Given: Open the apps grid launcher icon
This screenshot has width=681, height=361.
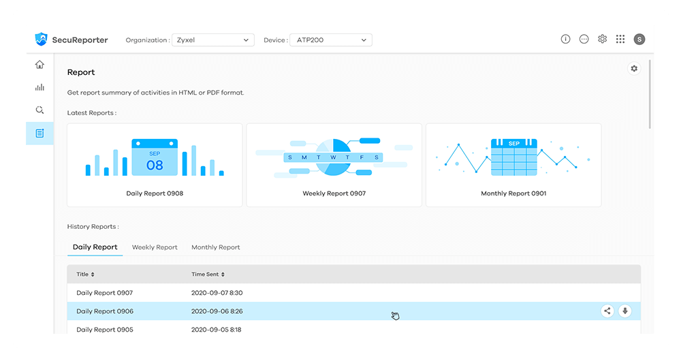Looking at the screenshot, I should point(620,40).
